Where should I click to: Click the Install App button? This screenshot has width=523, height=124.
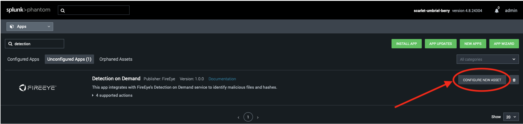(406, 44)
